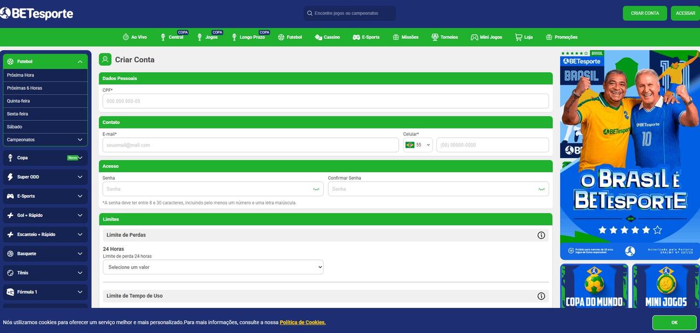
Task: Click the Central trophy icon
Action: click(163, 37)
